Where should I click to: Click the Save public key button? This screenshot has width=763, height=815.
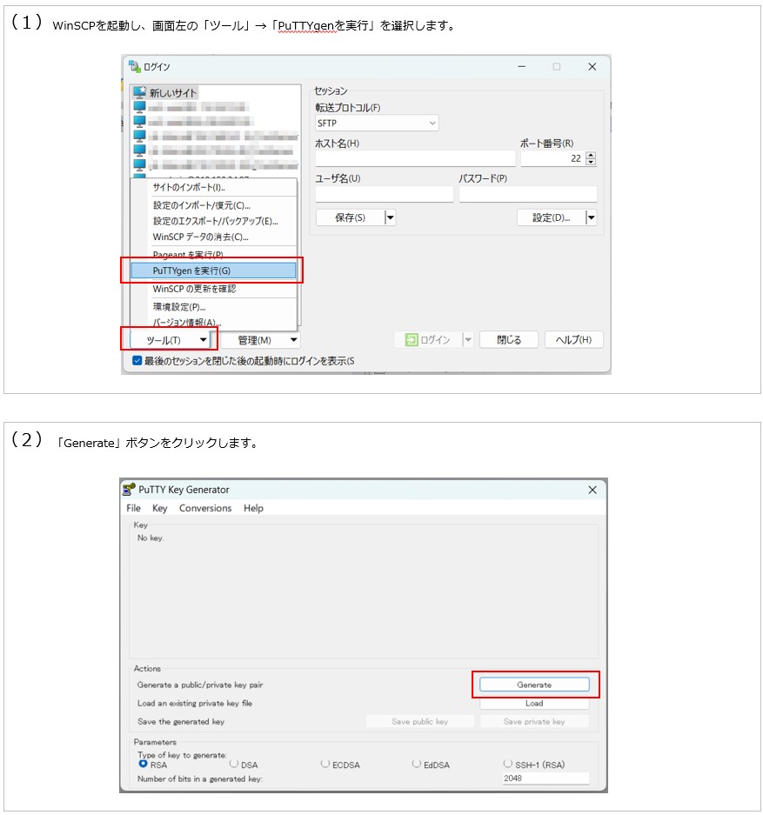point(420,721)
